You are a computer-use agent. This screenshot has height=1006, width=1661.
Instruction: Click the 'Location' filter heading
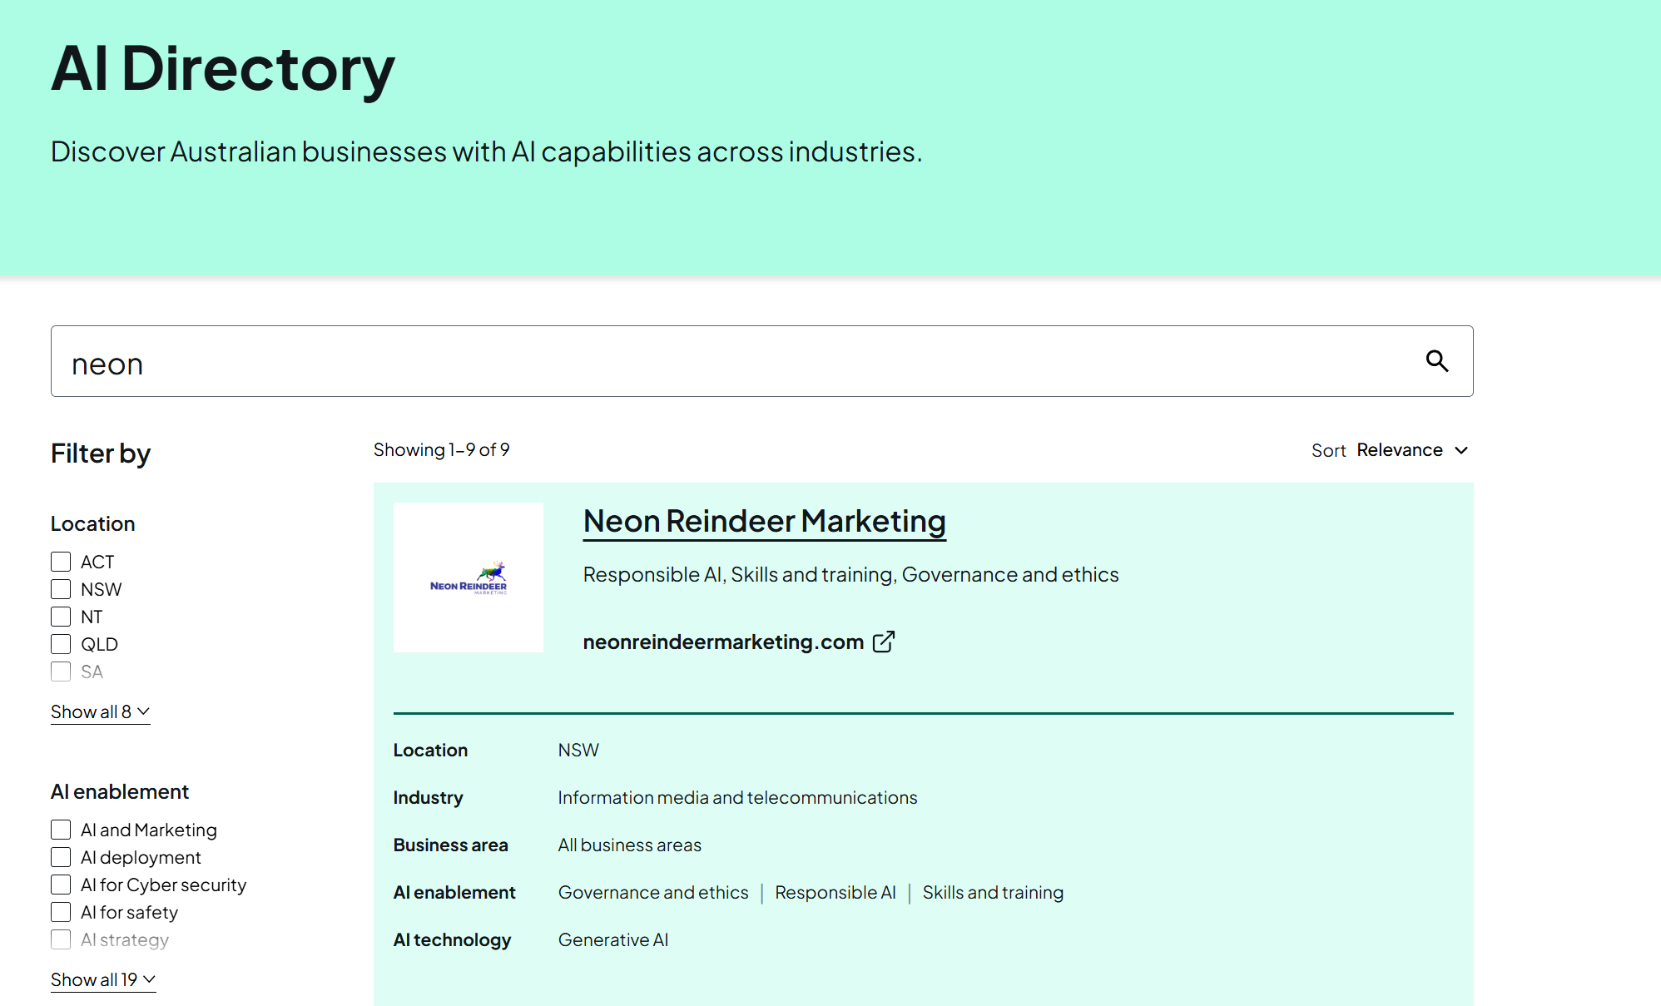(x=92, y=524)
